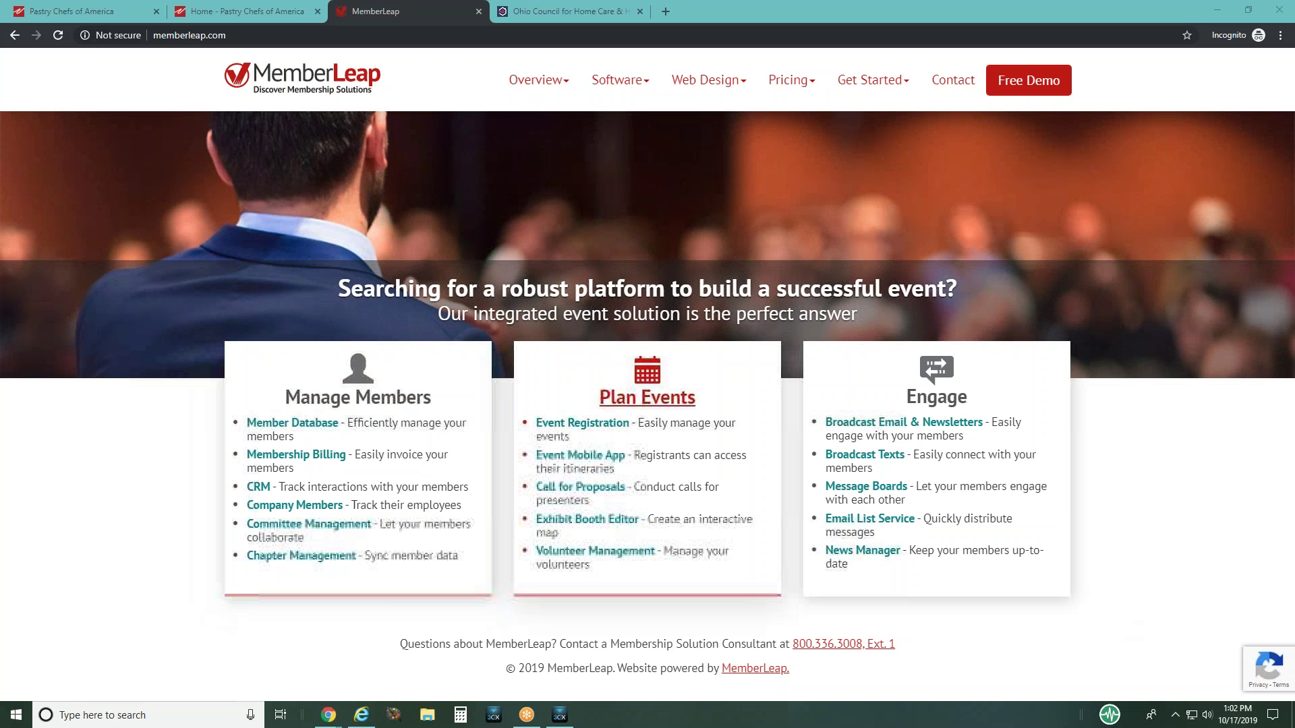Viewport: 1295px width, 728px height.
Task: Open the Windows notification center
Action: [x=1273, y=715]
